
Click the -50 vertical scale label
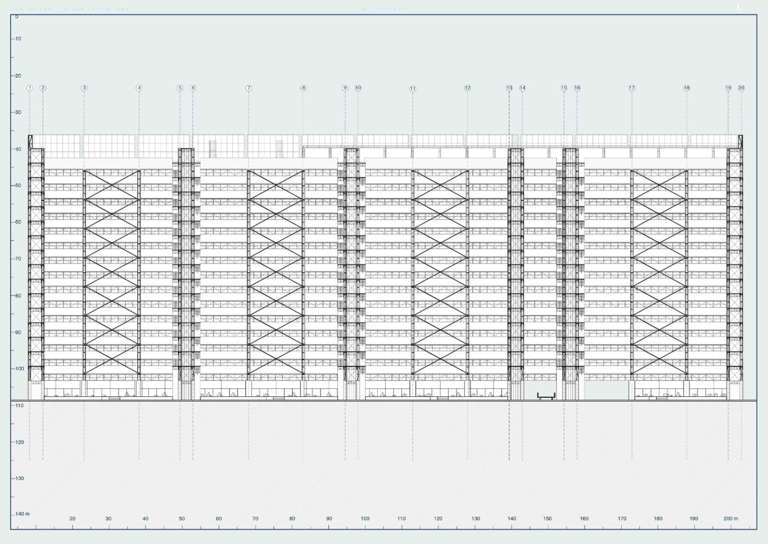18,185
